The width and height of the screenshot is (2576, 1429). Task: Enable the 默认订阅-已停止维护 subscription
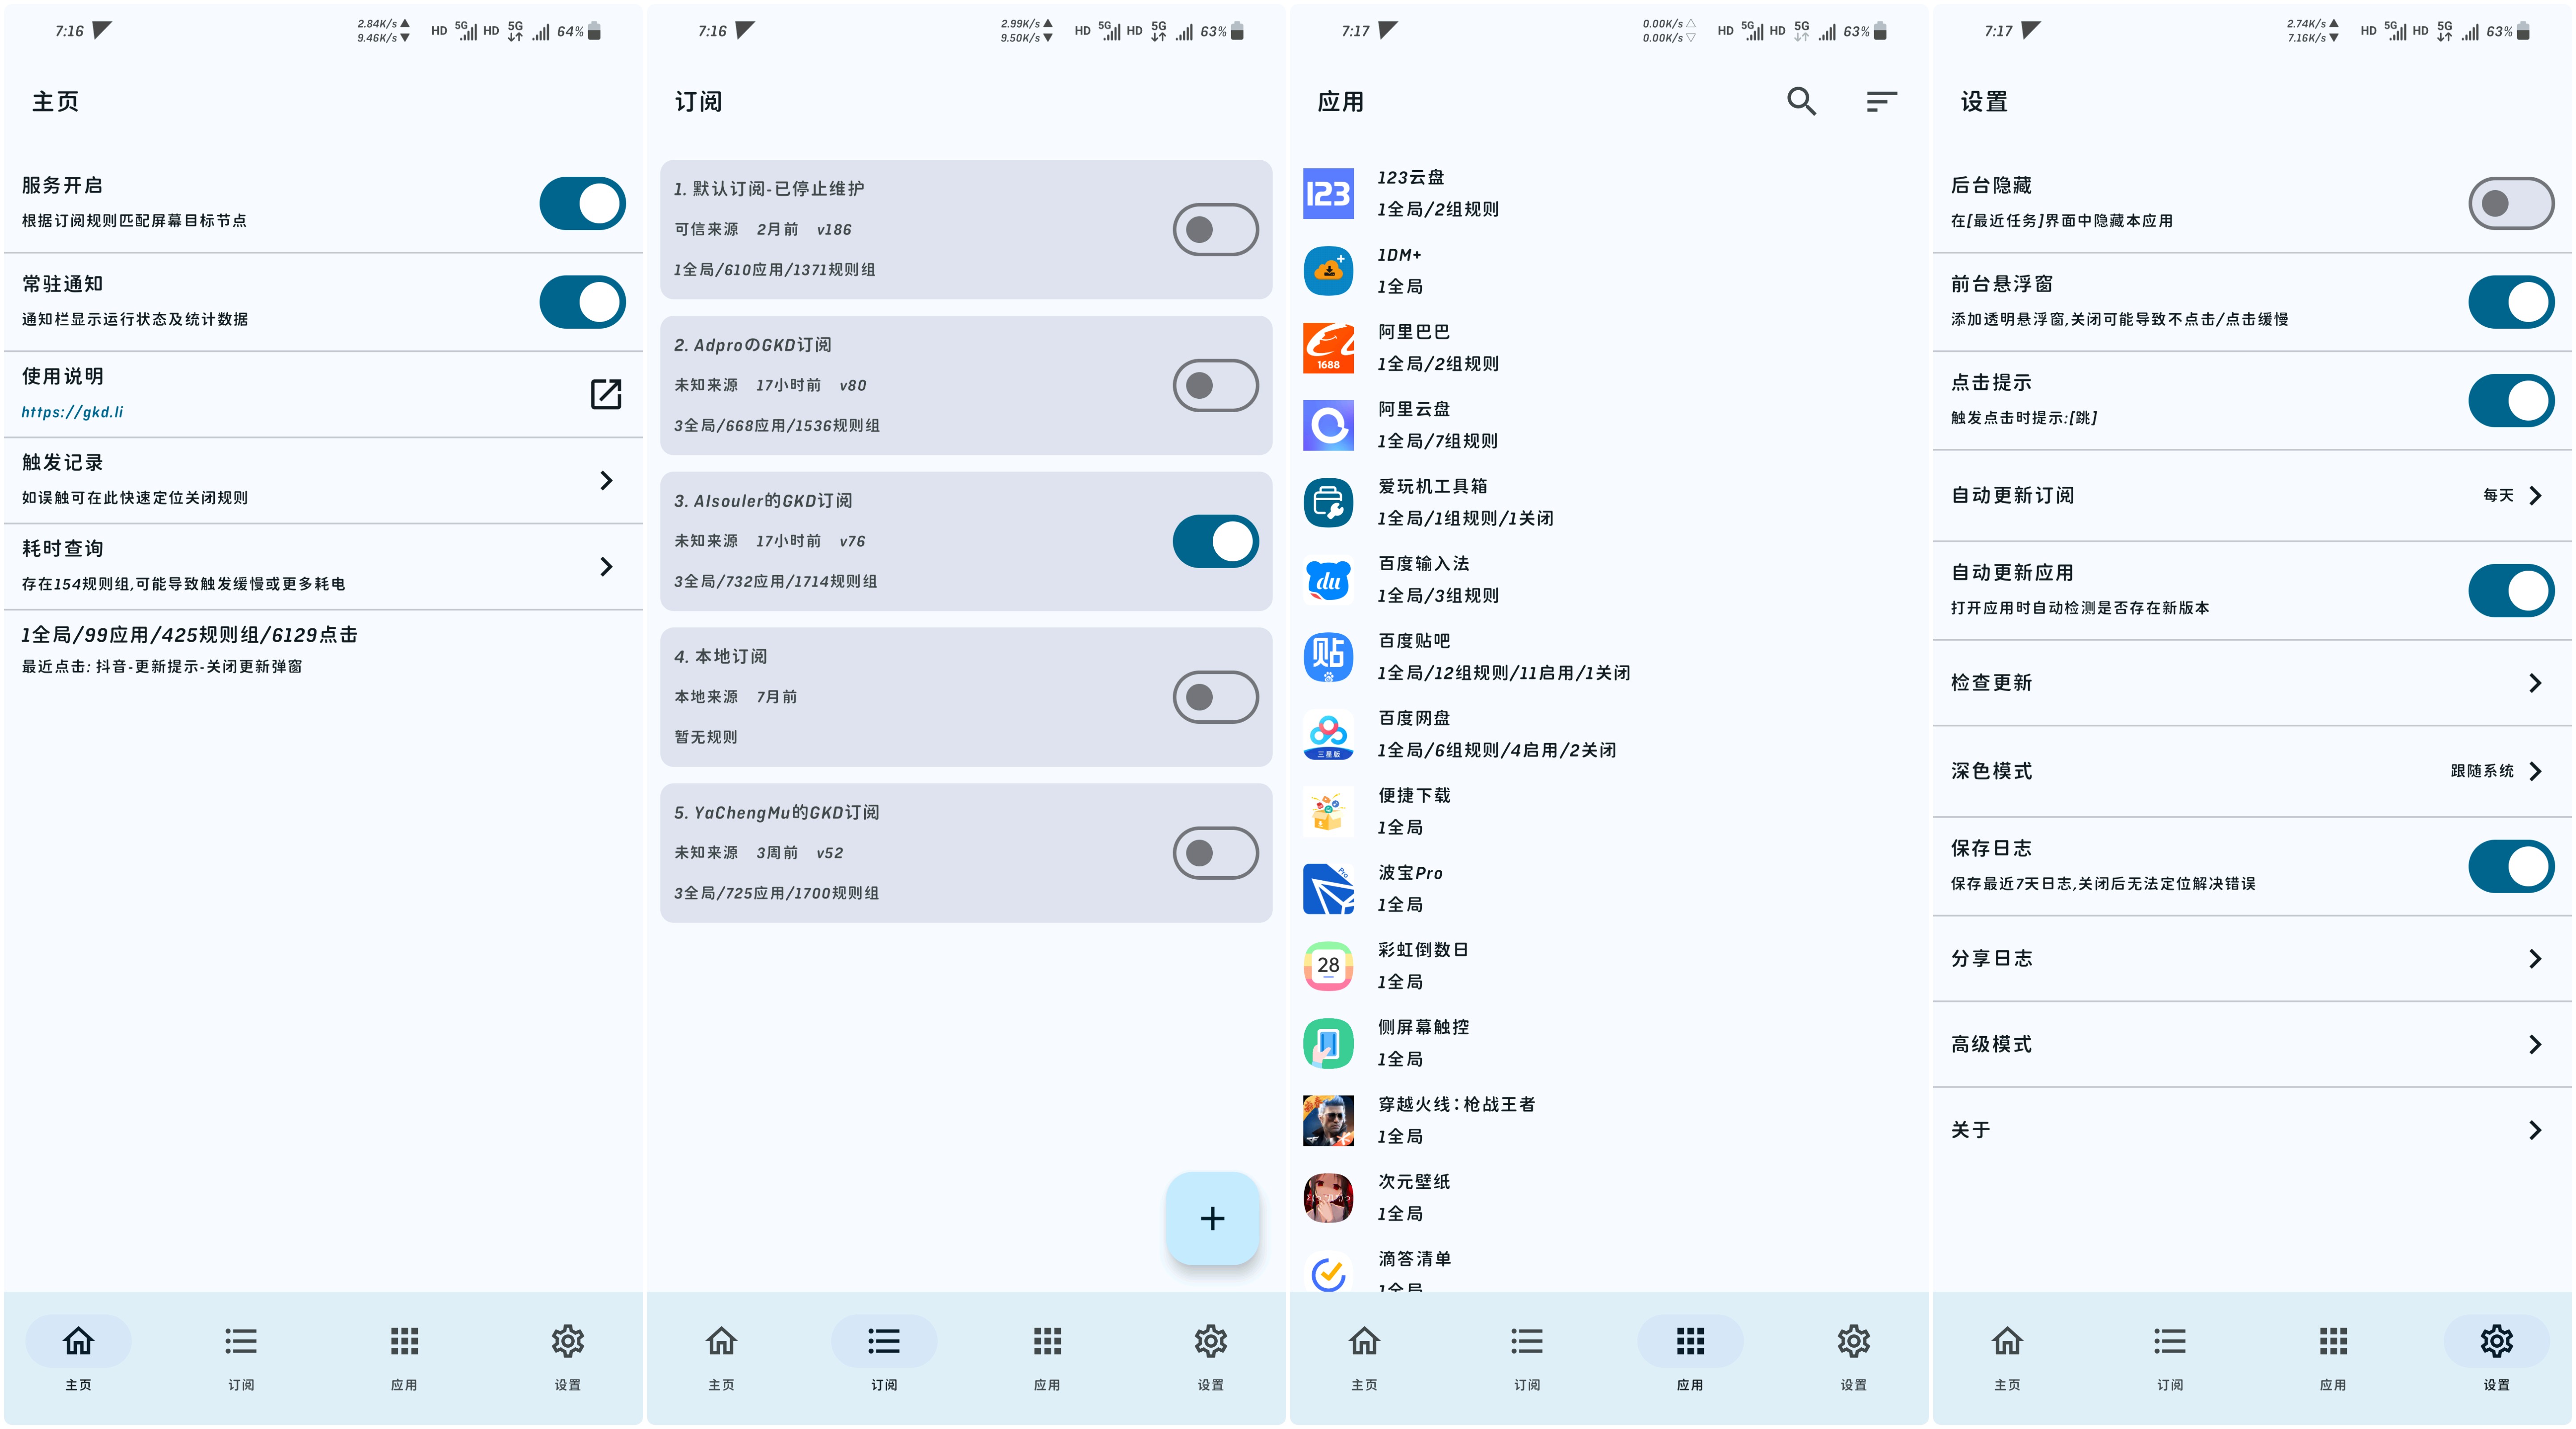(1215, 229)
